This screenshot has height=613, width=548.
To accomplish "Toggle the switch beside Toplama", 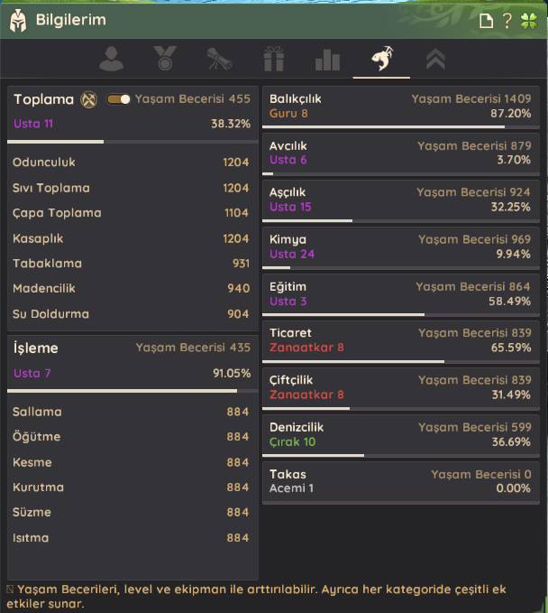I will pyautogui.click(x=118, y=99).
